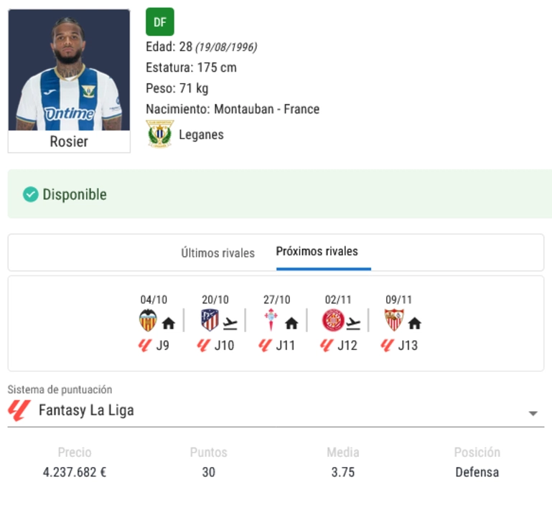Click the Valencia crest for J9
Viewport: 552px width, 505px height.
[148, 320]
